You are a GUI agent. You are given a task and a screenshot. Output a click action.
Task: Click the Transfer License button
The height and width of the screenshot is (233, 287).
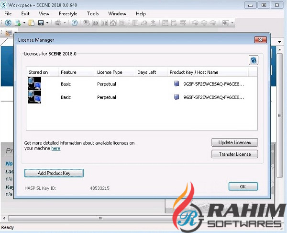click(x=235, y=154)
